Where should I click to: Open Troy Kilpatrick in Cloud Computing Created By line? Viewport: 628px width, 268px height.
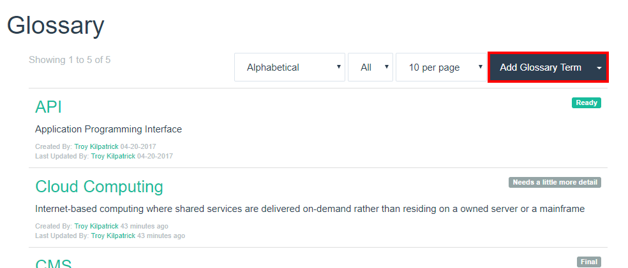(x=96, y=227)
